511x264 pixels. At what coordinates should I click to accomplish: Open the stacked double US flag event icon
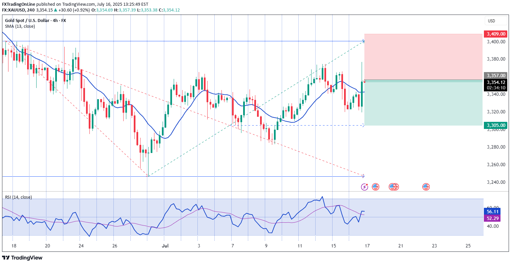click(x=394, y=186)
